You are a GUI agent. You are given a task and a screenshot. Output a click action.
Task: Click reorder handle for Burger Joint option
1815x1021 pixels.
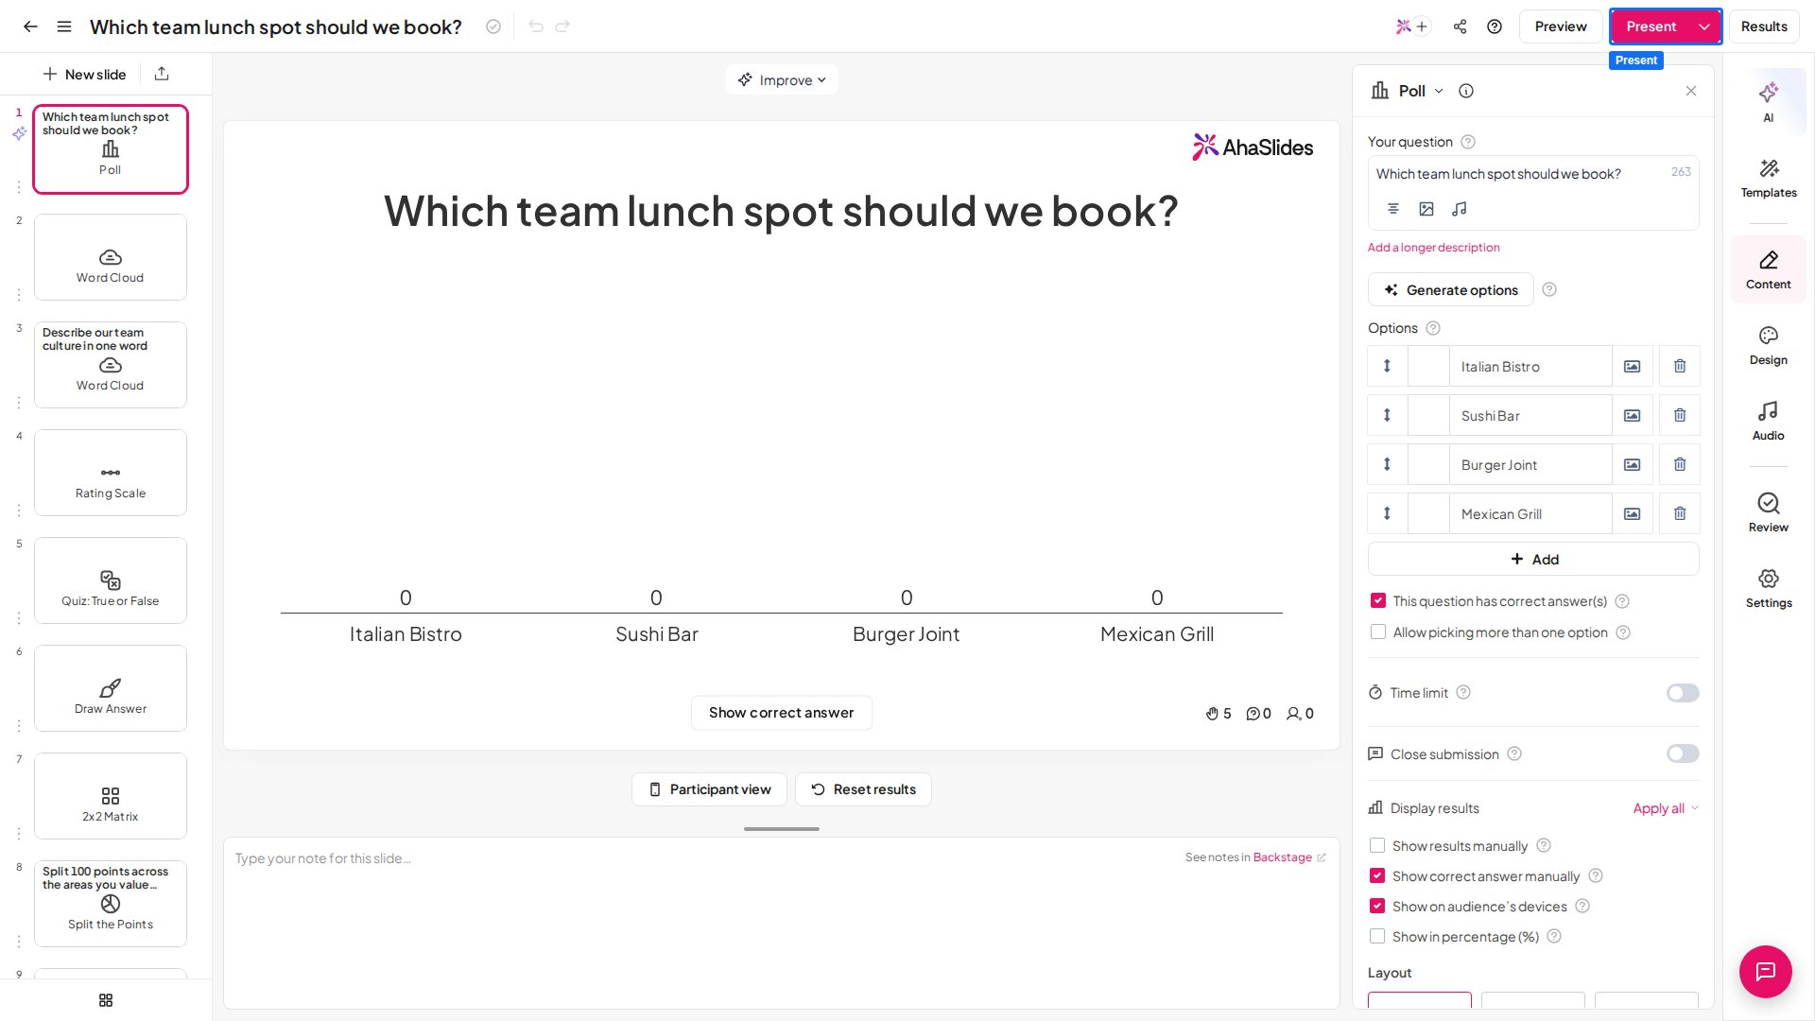click(1387, 464)
